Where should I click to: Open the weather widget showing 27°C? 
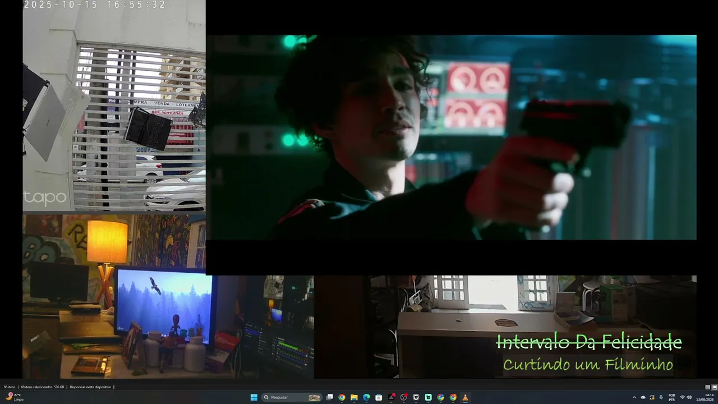click(x=15, y=397)
